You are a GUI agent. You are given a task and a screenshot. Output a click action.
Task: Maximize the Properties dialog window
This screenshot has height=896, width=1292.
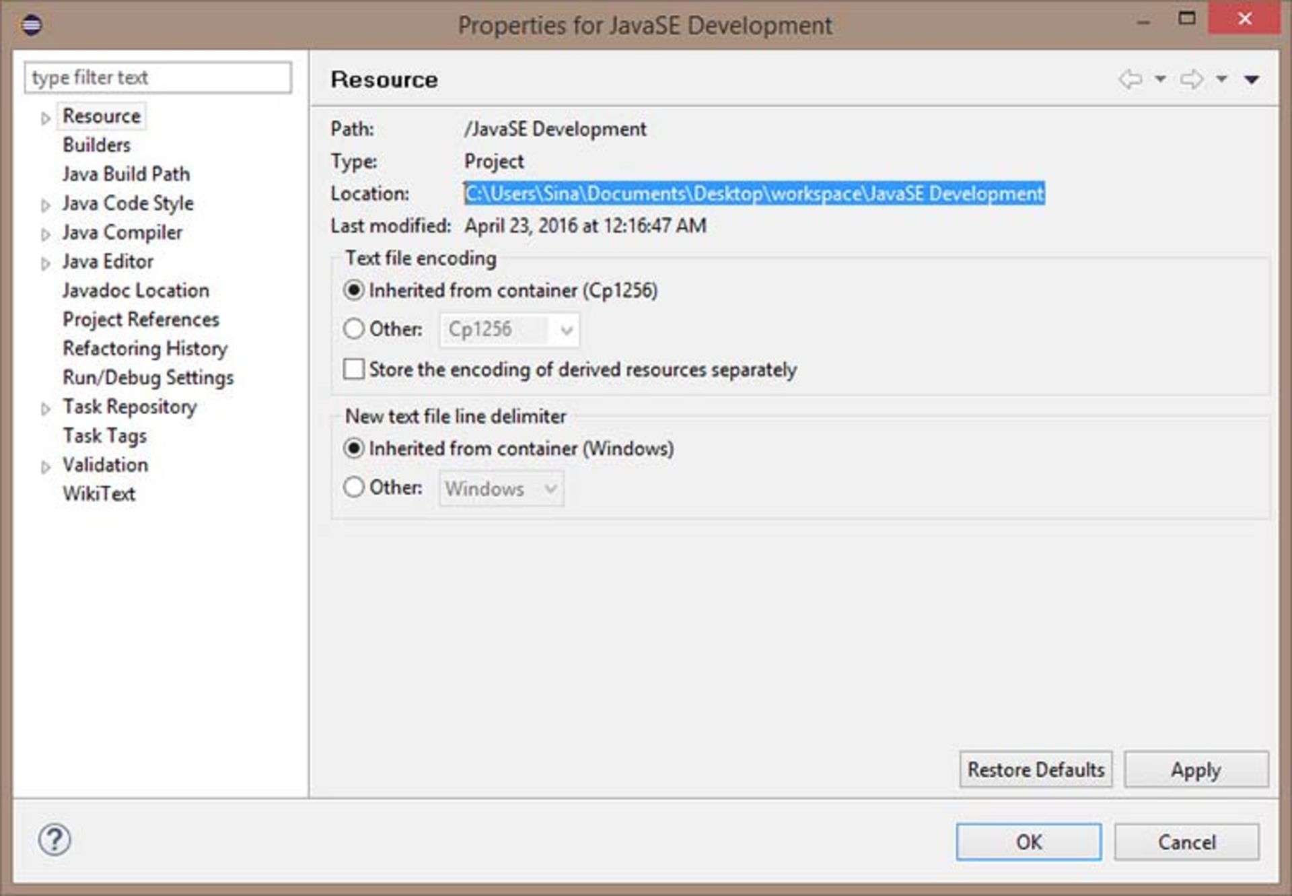1187,18
